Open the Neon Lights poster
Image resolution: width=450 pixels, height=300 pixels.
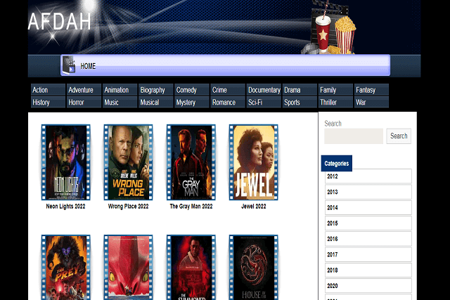[65, 162]
